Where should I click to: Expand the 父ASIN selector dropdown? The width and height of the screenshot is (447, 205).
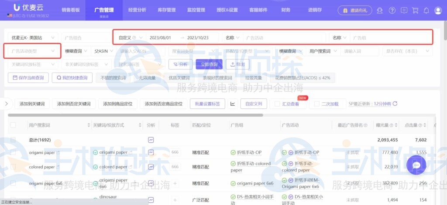(103, 51)
